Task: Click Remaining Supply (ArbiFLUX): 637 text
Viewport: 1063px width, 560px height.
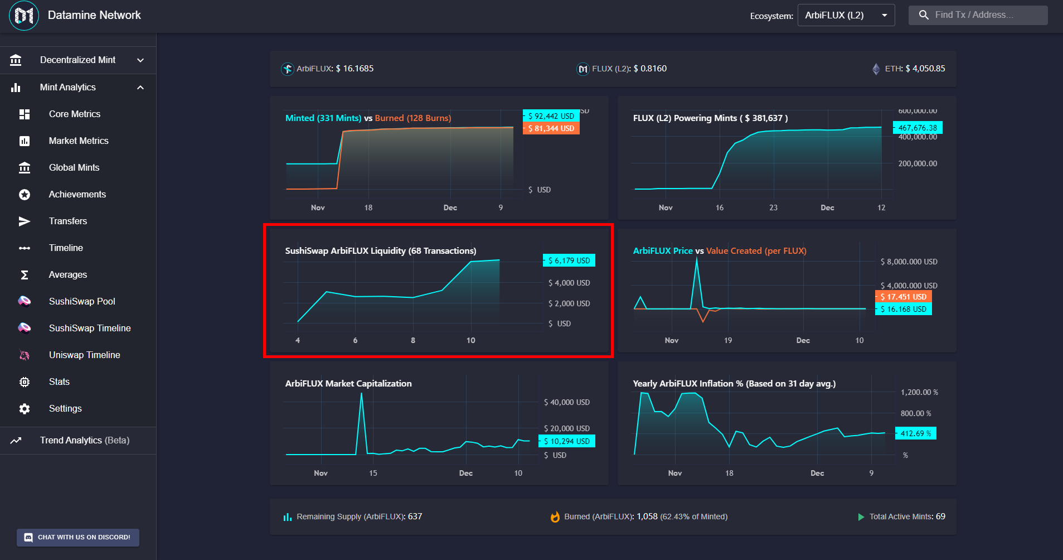Action: click(x=359, y=516)
